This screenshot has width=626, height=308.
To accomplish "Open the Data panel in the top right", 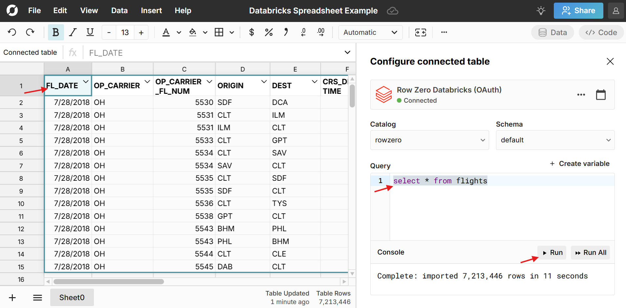I will point(552,32).
